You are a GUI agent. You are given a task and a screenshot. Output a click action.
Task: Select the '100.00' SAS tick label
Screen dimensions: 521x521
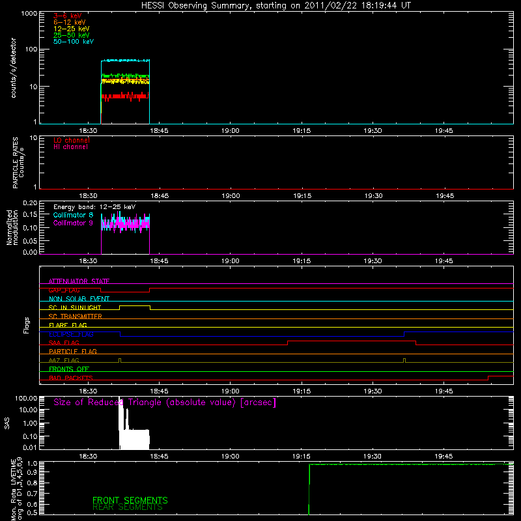click(x=26, y=399)
